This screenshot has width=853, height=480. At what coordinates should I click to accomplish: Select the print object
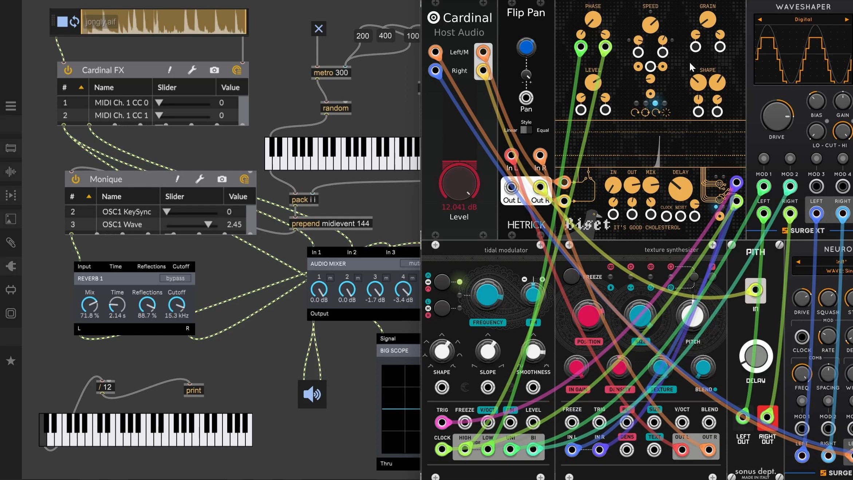coord(194,390)
